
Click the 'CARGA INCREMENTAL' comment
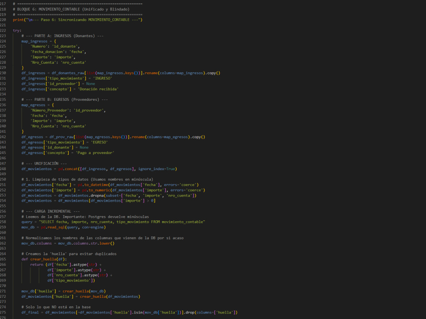click(x=51, y=211)
